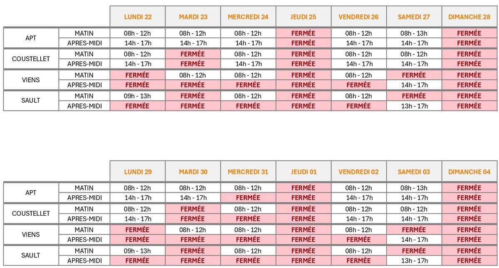Viewport: 499px width, 268px height.
Task: Click the LUNDI 22 column header
Action: [x=138, y=17]
